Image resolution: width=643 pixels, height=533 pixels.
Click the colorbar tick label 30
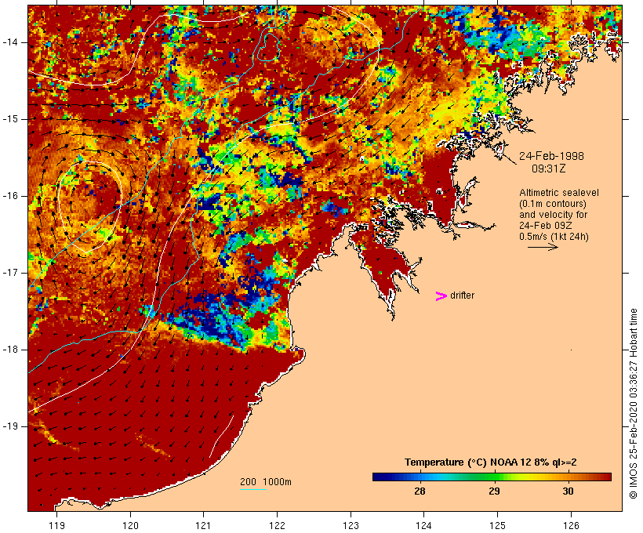(568, 491)
